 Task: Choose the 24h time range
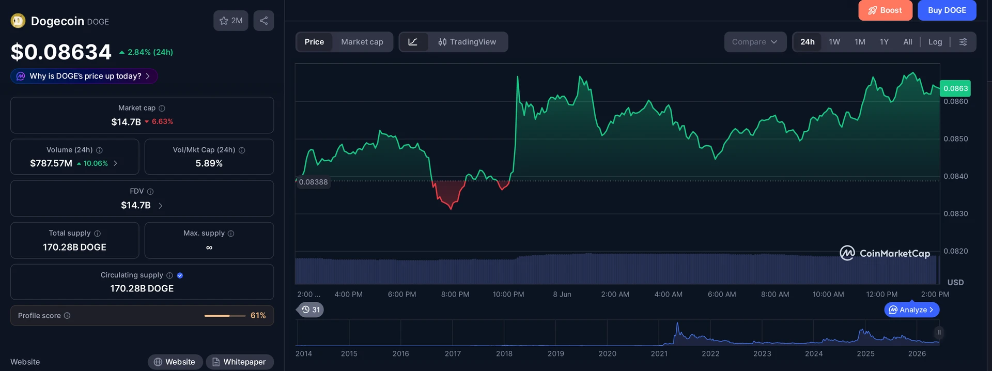[807, 42]
